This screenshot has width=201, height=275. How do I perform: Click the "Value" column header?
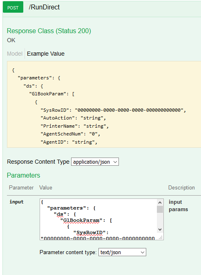tap(46, 188)
